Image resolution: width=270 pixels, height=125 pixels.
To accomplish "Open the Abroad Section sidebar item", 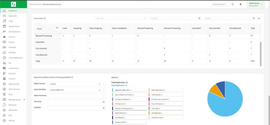I will coord(14,32).
